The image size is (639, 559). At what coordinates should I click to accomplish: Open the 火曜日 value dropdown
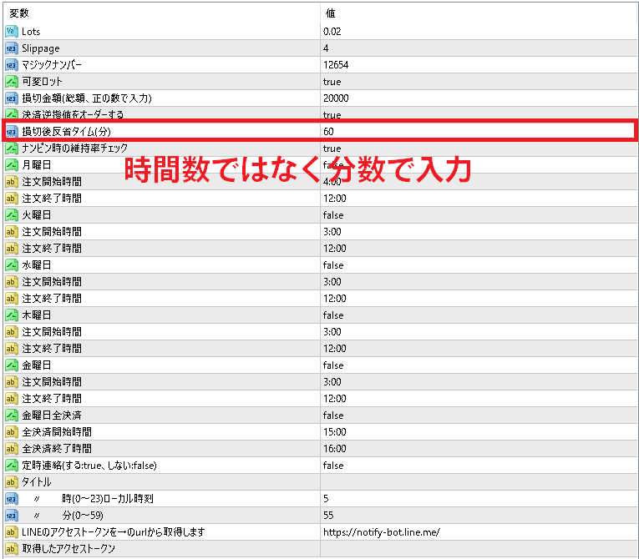333,215
